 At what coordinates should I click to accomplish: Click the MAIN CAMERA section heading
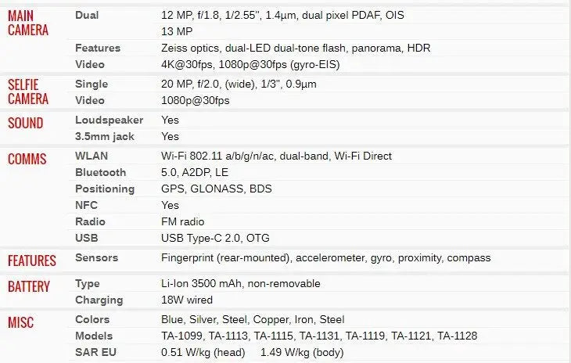click(28, 23)
